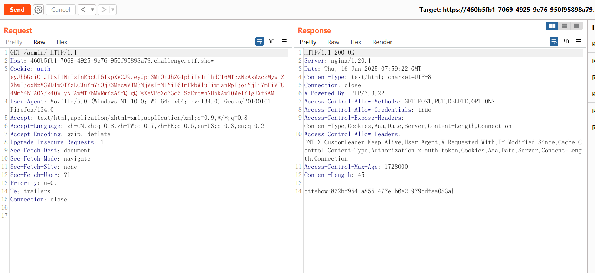Open Response Render tab
Screen dimensions: 595x273
click(x=382, y=42)
